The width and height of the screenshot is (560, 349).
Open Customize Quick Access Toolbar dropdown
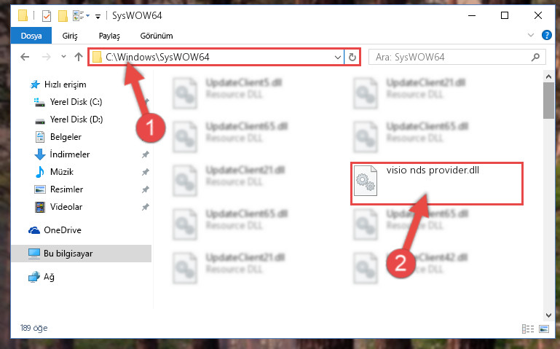98,17
